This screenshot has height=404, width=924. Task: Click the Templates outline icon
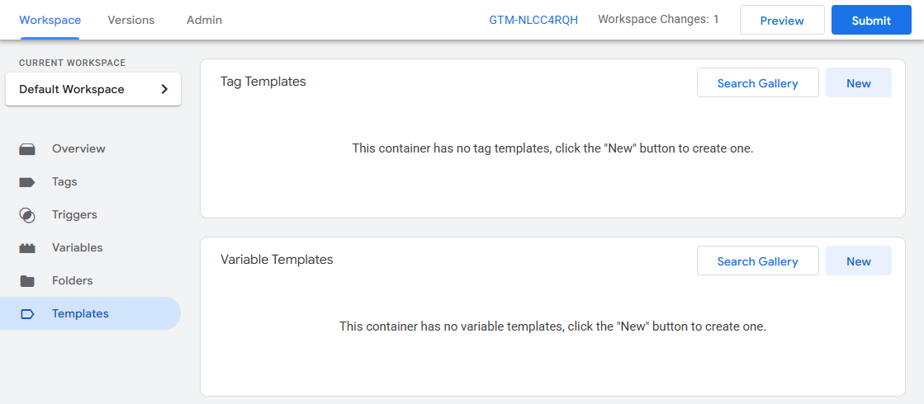(27, 314)
